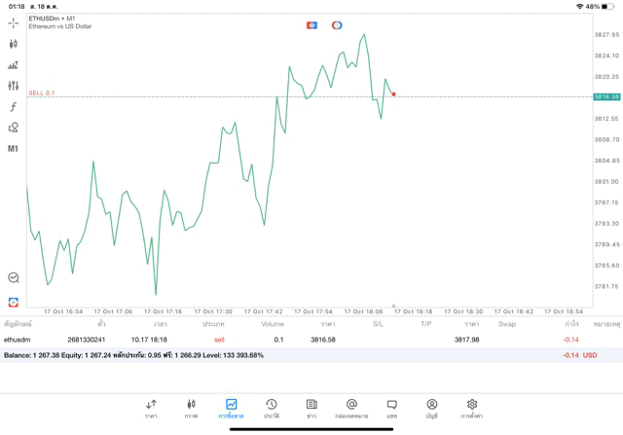Open the ข่าว (News) tab
This screenshot has height=435, width=623.
point(311,408)
